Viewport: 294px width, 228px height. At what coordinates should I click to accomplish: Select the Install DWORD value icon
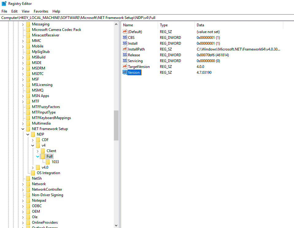(x=125, y=43)
